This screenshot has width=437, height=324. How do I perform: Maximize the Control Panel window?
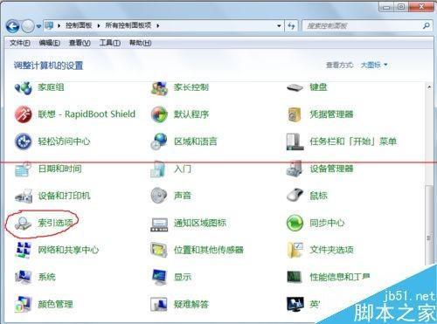[401, 7]
